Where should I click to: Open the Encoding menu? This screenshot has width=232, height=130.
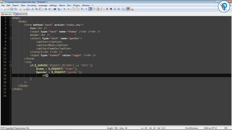tap(32, 5)
